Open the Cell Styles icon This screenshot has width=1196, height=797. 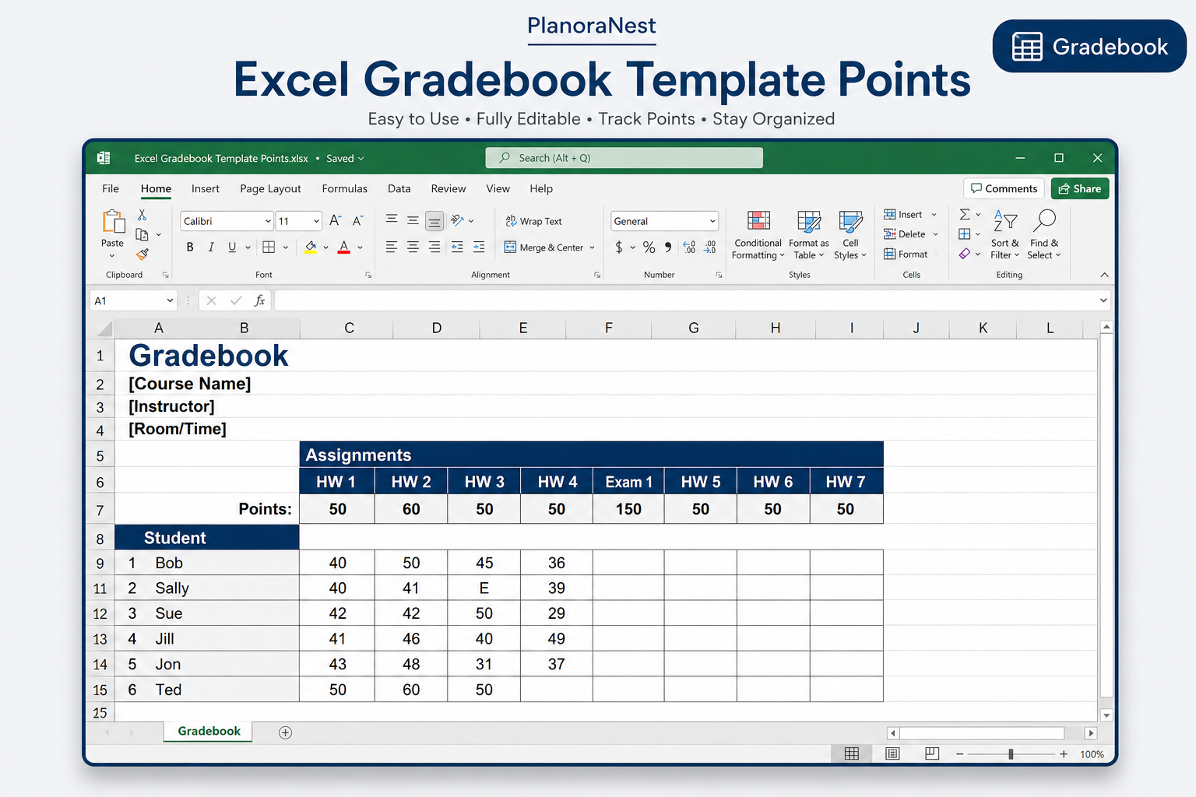click(x=850, y=222)
